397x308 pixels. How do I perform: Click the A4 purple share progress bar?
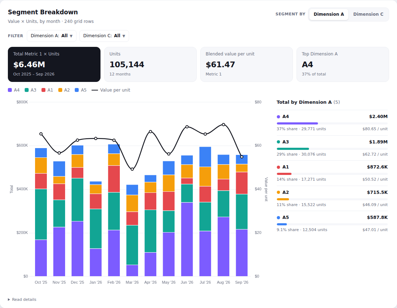tap(297, 123)
